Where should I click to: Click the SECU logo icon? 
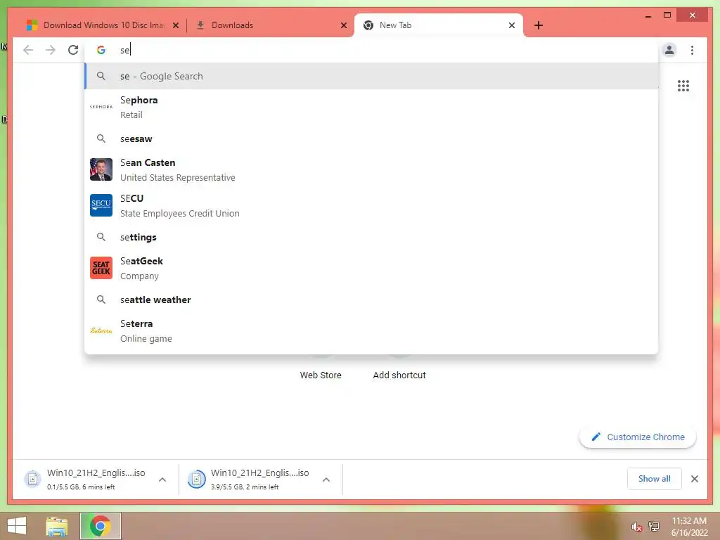101,205
